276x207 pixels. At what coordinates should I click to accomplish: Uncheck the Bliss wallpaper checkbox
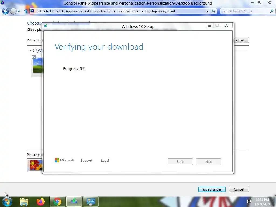[34, 57]
